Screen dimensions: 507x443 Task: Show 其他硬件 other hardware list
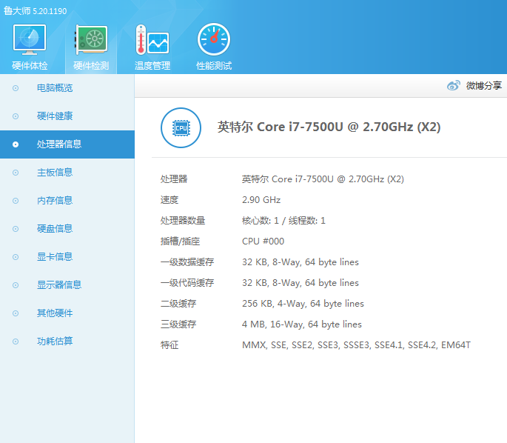coord(55,313)
